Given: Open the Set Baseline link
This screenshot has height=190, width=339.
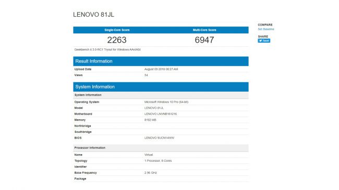Looking at the screenshot, I should [265, 29].
